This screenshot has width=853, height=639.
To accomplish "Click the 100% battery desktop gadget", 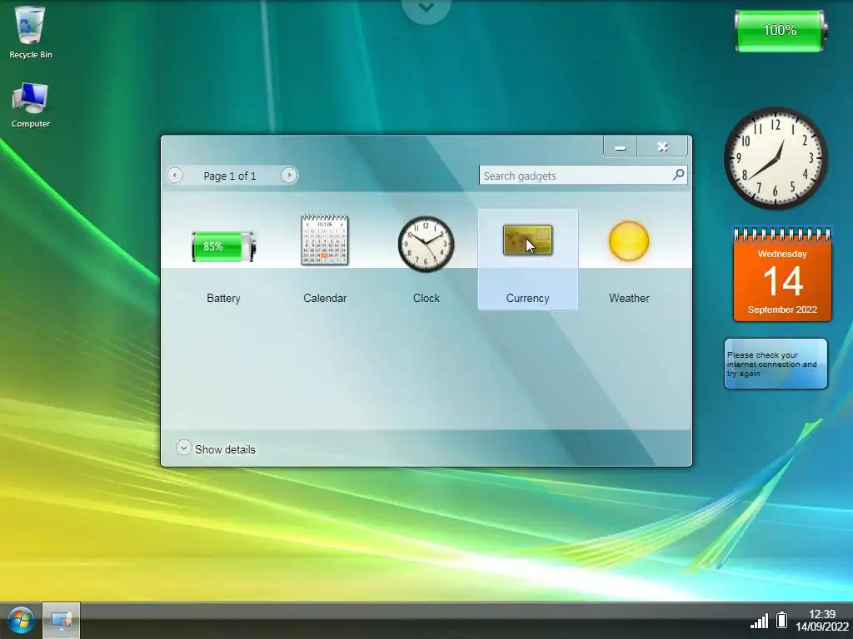I will point(780,31).
